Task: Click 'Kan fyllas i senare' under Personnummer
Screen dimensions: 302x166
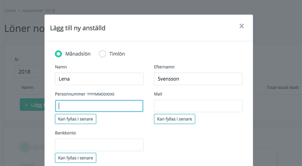Action: 75,119
